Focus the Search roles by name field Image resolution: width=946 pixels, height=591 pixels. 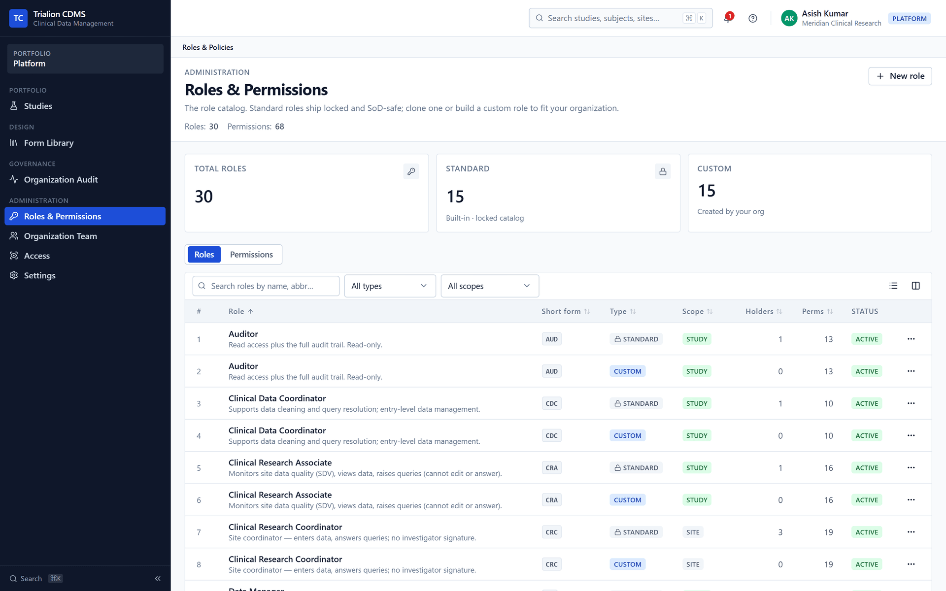click(x=266, y=286)
